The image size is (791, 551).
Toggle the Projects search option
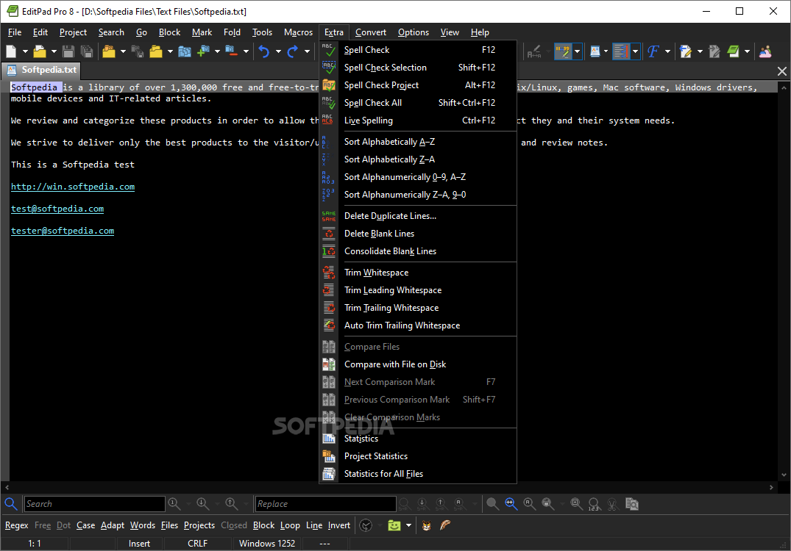pos(199,525)
